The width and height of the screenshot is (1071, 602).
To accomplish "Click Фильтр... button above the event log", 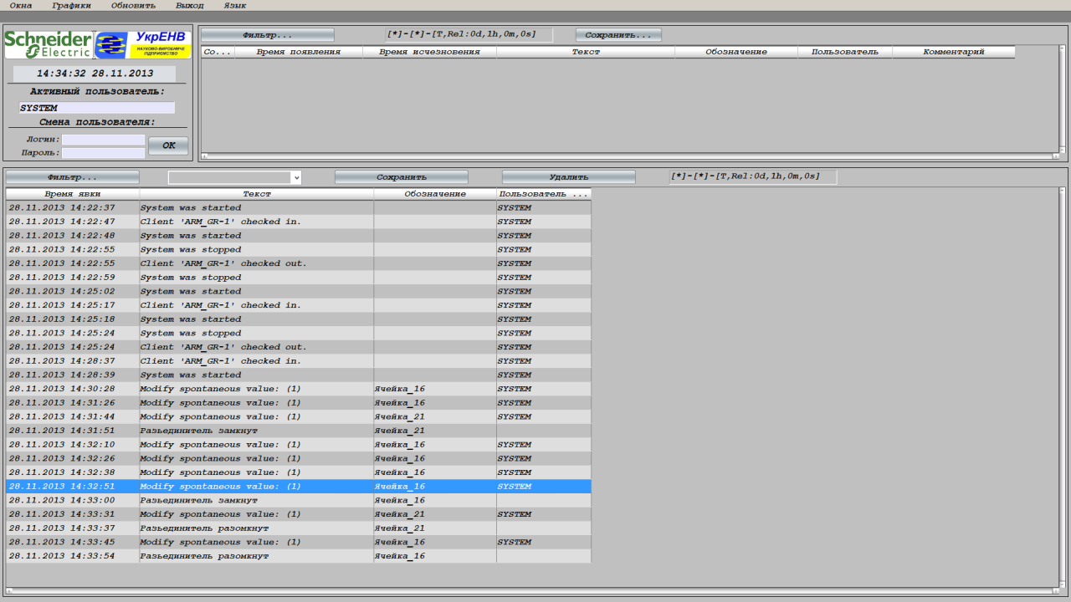I will coord(73,177).
